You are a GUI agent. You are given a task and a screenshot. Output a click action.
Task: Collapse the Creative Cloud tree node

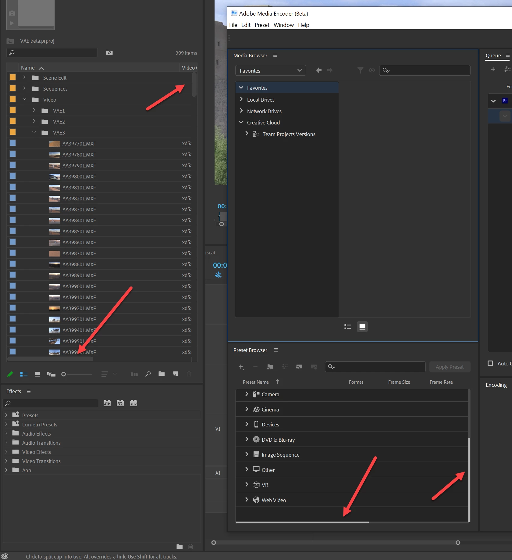coord(241,122)
